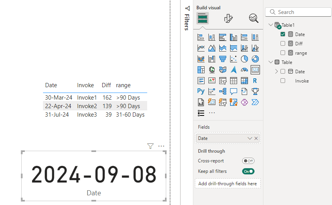Pick the waterfall chart visual

[x=212, y=59]
